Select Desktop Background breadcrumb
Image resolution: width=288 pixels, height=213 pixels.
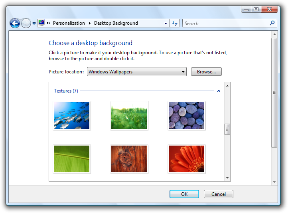tap(116, 23)
